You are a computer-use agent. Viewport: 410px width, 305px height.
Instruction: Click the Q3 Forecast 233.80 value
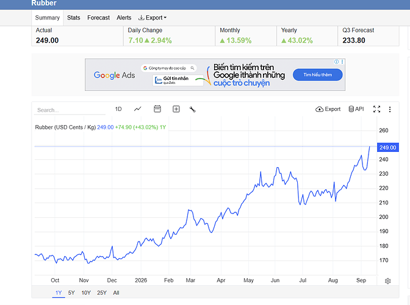pyautogui.click(x=354, y=40)
